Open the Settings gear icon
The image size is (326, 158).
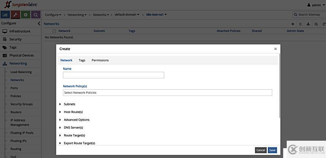(26, 15)
